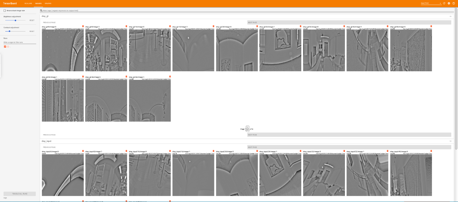Focus the Filter tags search field

tap(247, 10)
